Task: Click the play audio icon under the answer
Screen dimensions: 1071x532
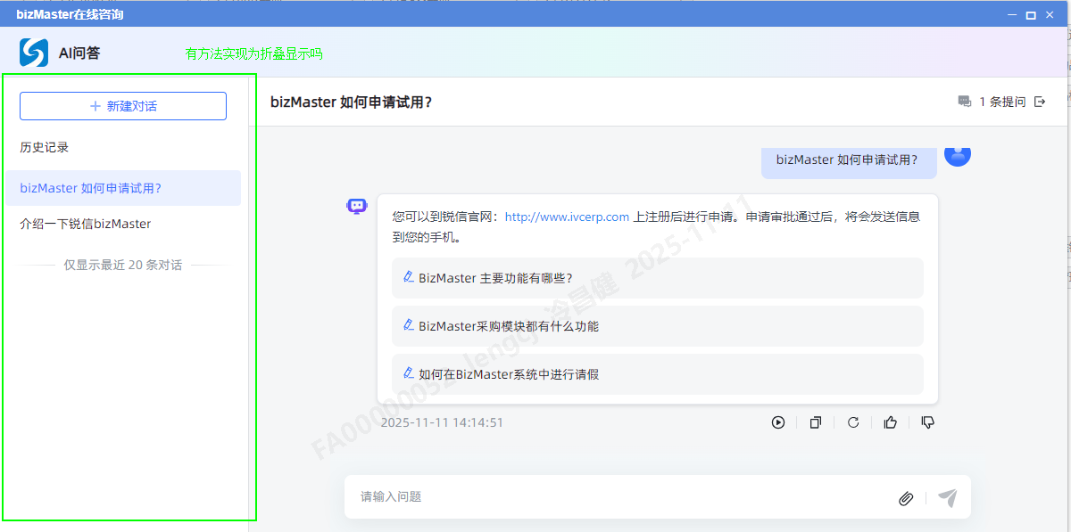Action: click(x=778, y=422)
